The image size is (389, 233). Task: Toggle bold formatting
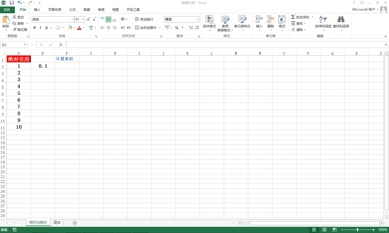click(x=34, y=28)
